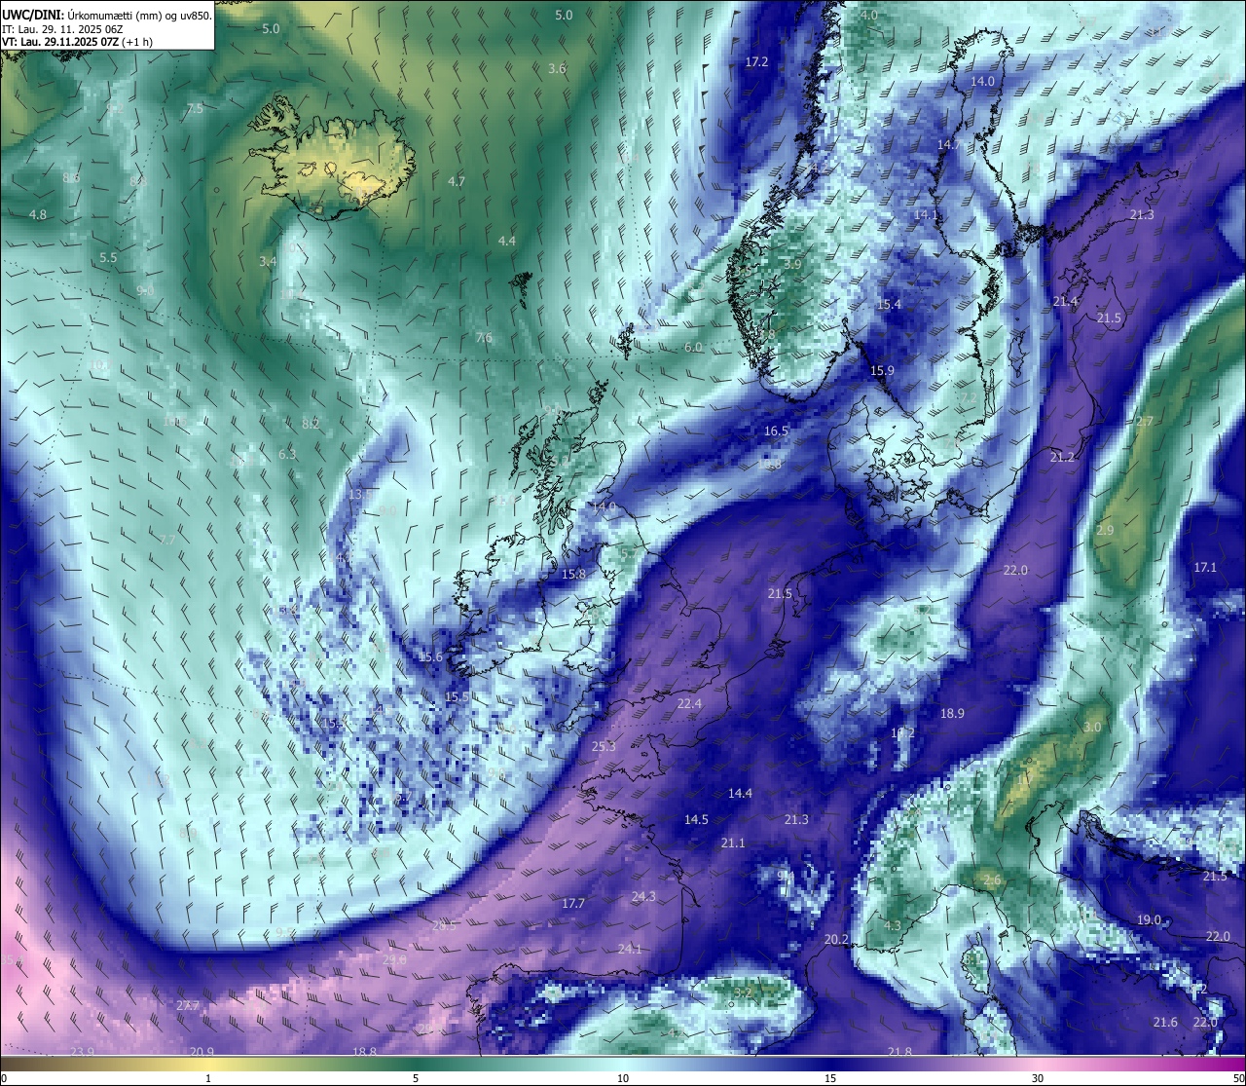Click the 25.3 value label near Cornwall
Viewport: 1246px width, 1086px height.
coord(604,747)
